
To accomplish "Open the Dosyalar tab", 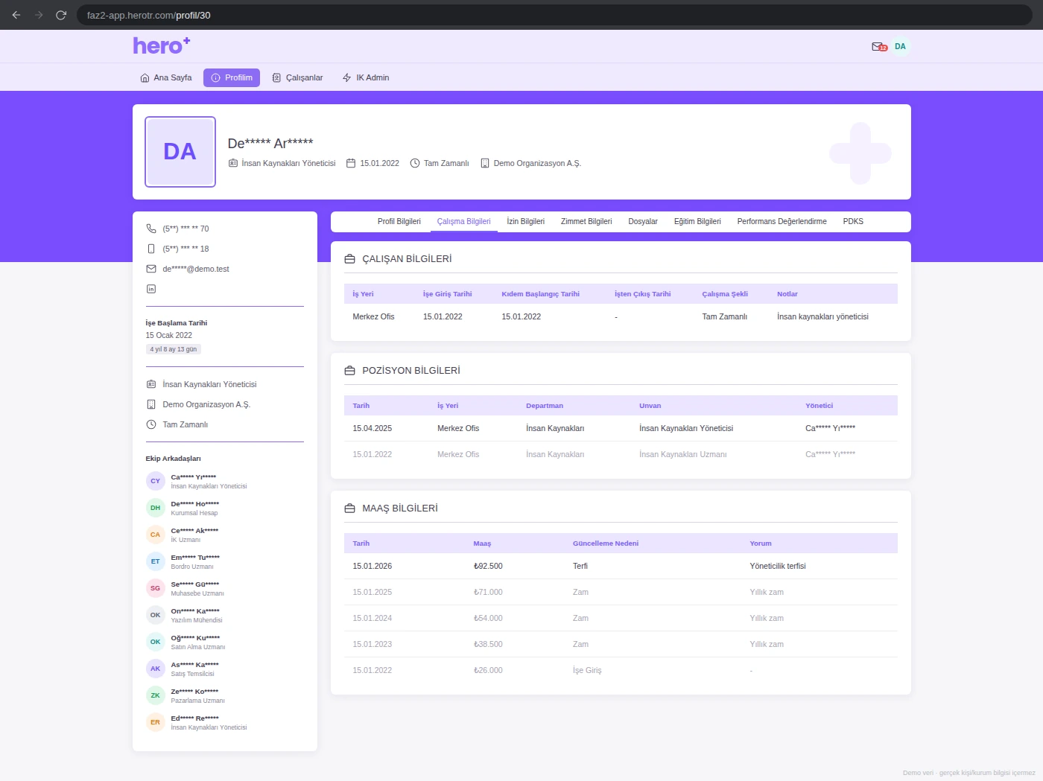I will click(643, 221).
